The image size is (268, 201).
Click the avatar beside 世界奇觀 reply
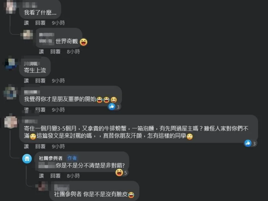point(27,35)
